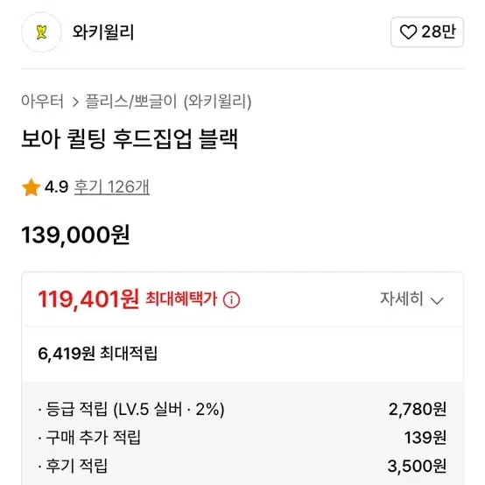Go to 아우터 category breadcrumb
This screenshot has height=485, width=485.
(42, 102)
